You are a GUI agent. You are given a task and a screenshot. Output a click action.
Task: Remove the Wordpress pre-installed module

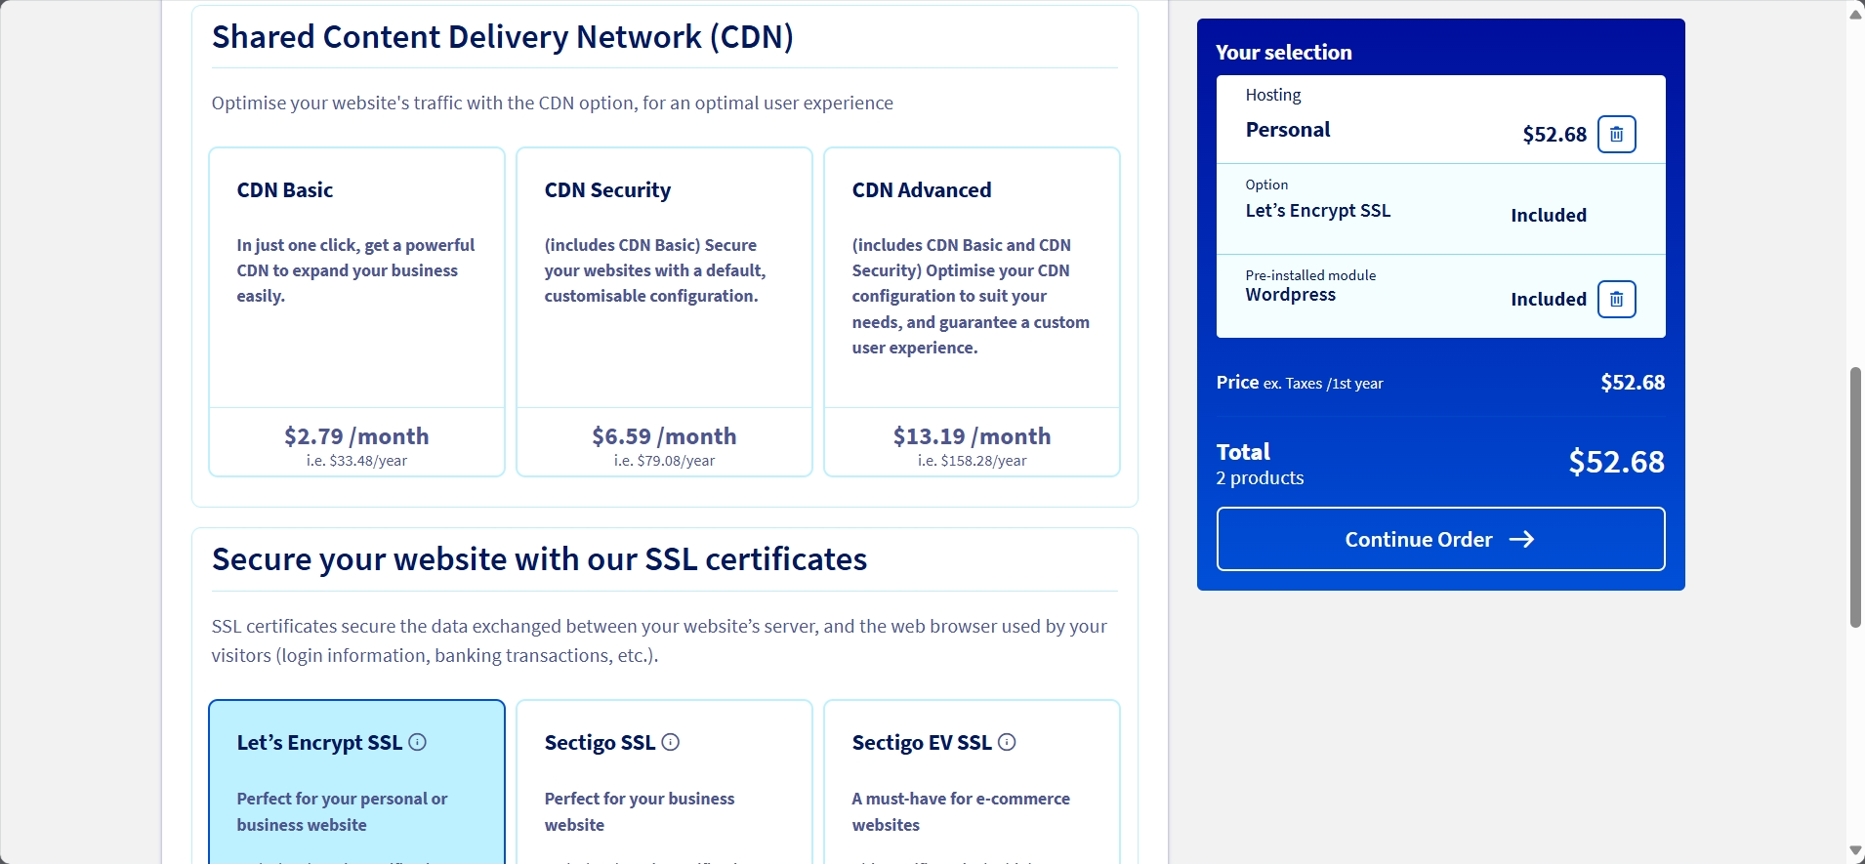click(x=1616, y=300)
